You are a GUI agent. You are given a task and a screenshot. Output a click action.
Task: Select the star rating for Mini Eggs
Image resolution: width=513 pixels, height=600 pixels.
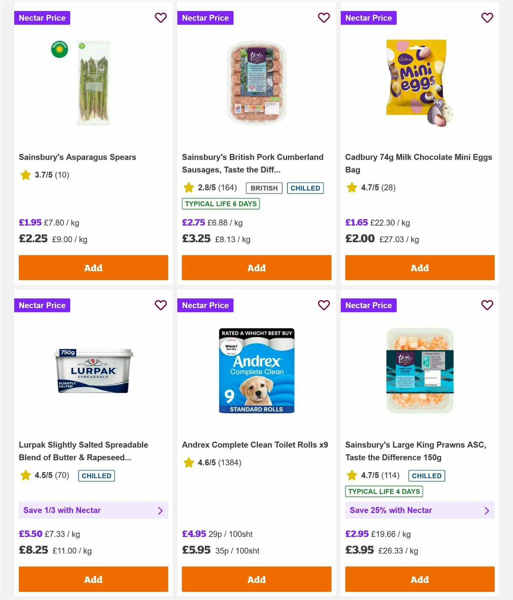352,187
